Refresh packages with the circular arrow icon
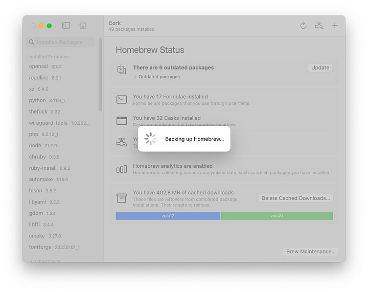Screen dimensions: 368x292 [303, 26]
